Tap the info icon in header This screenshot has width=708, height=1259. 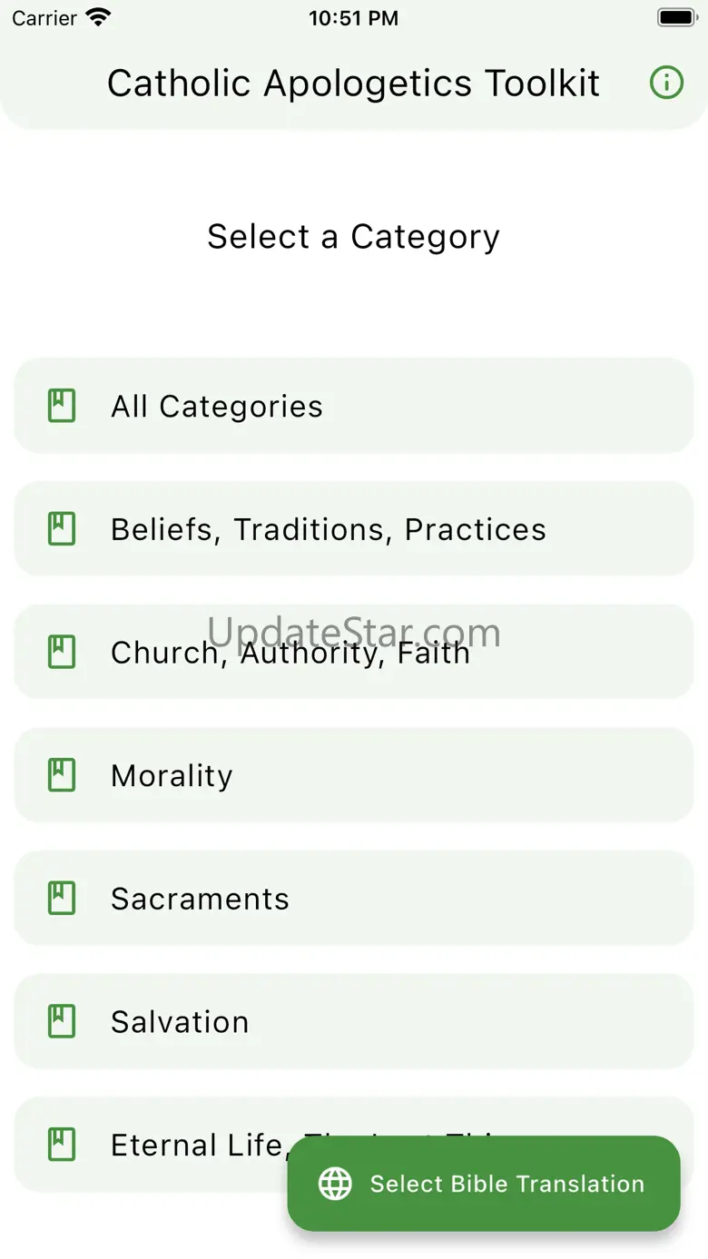pos(666,84)
